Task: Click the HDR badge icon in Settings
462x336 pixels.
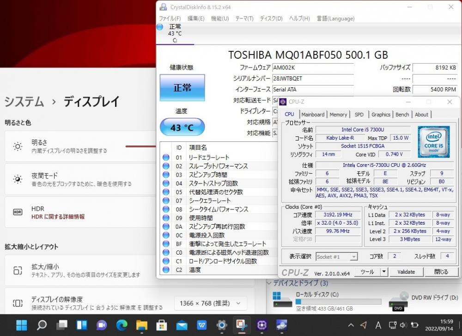Action: point(18,212)
